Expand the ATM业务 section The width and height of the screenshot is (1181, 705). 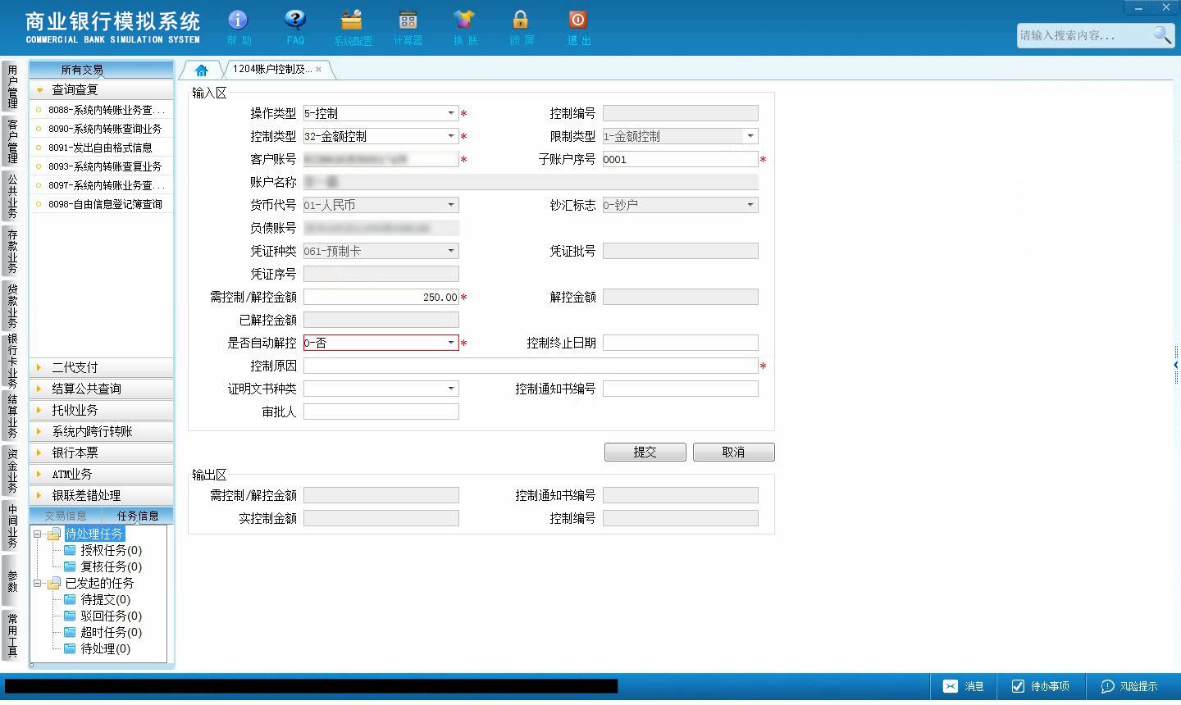click(102, 474)
